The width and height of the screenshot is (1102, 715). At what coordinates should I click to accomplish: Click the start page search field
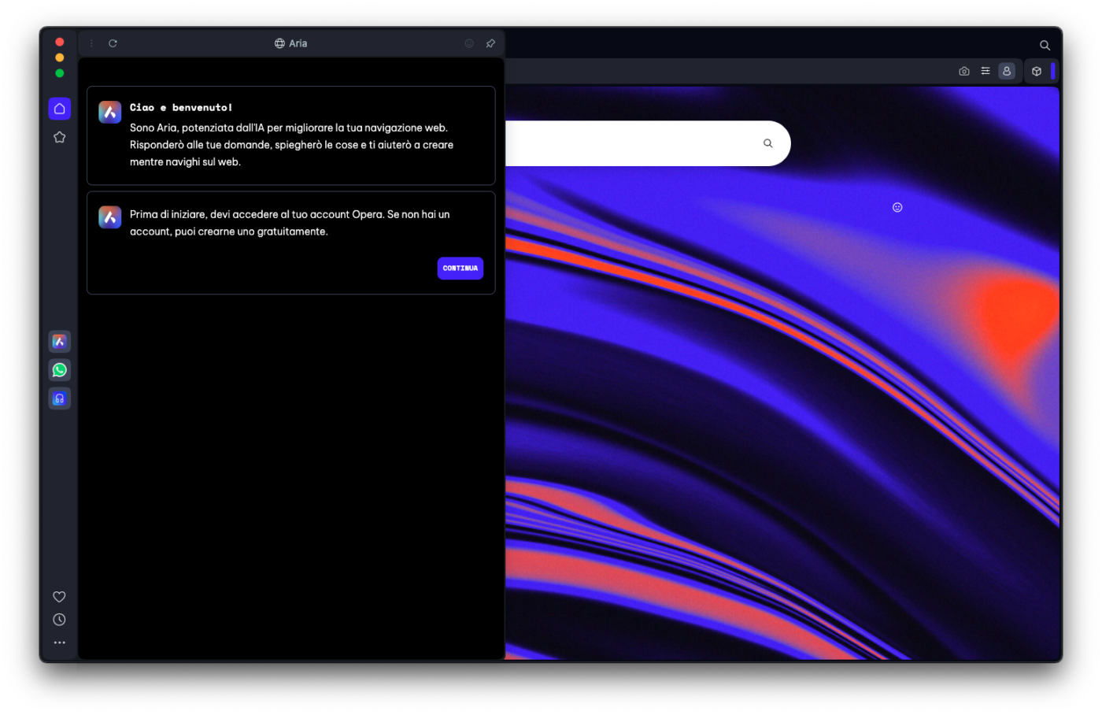tap(630, 143)
